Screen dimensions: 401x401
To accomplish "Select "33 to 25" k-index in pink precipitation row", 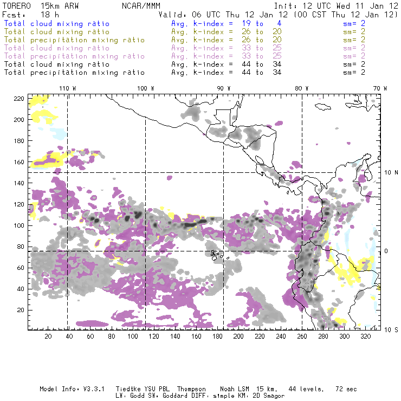I will (x=262, y=56).
